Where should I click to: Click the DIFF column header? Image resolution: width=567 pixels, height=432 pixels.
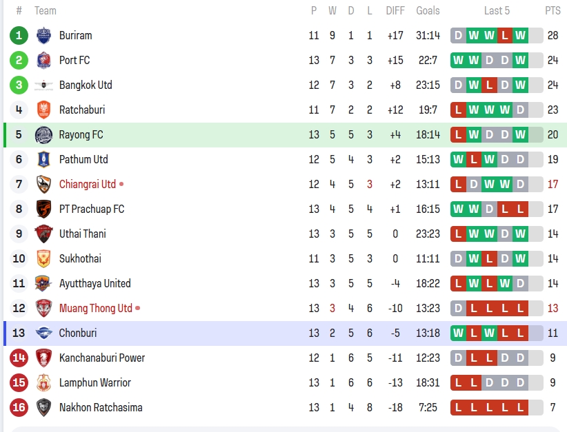[x=395, y=10]
